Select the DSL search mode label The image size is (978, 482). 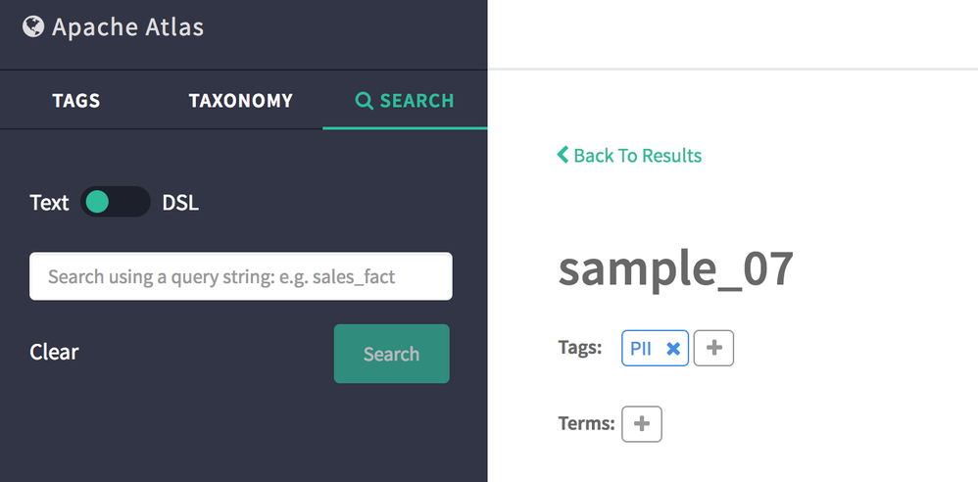coord(180,203)
